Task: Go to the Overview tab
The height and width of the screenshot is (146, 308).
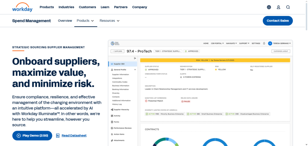Action: click(x=65, y=21)
